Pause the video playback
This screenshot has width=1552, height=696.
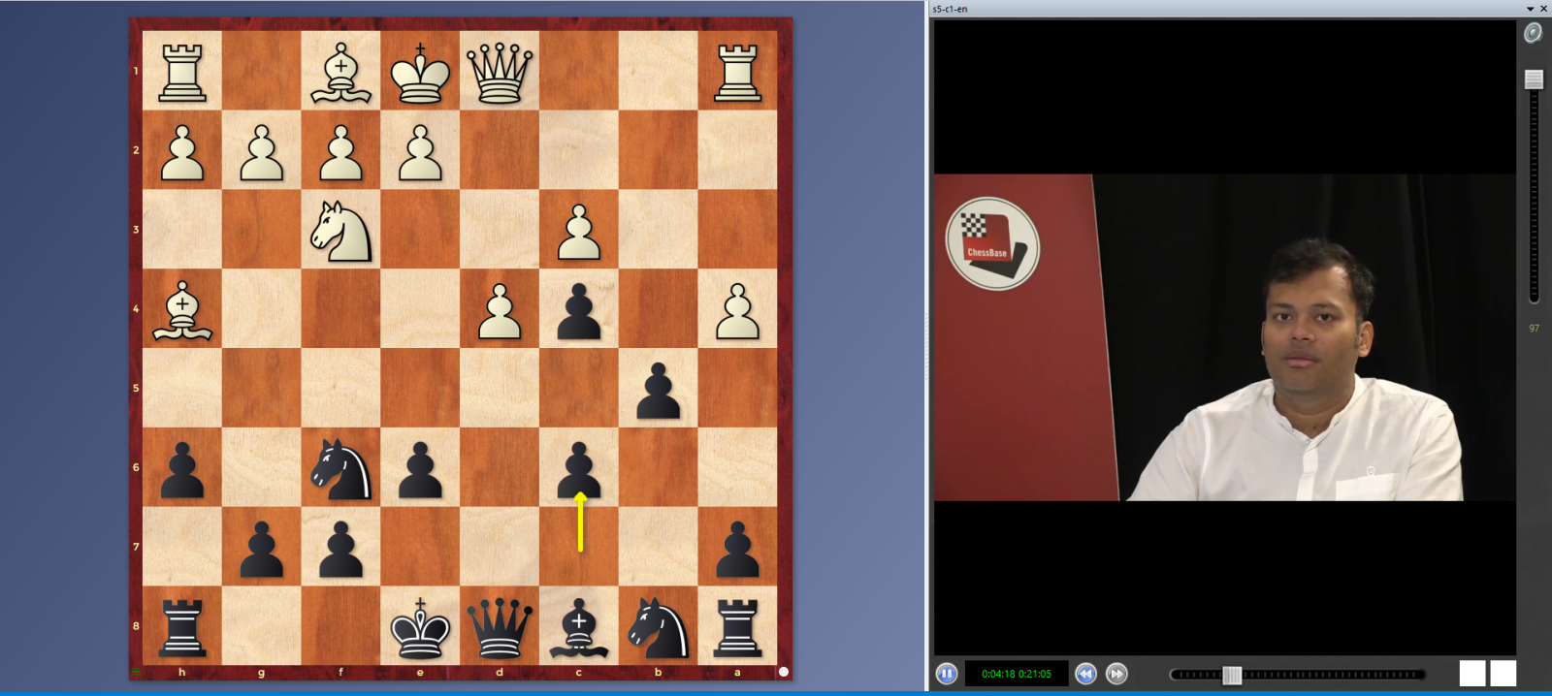[947, 674]
